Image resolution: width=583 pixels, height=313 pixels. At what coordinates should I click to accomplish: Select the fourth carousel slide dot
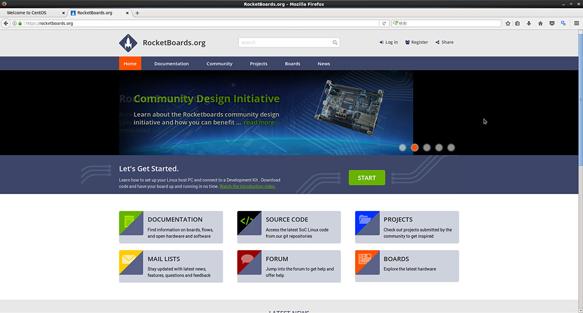(439, 147)
